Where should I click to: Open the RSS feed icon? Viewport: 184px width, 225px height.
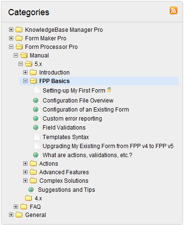[x=174, y=10]
